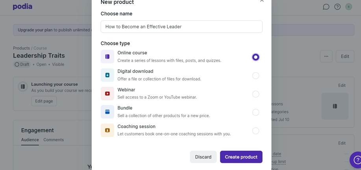This screenshot has height=170, width=361.
Task: Choose the Webinar radio button
Action: coord(255,94)
